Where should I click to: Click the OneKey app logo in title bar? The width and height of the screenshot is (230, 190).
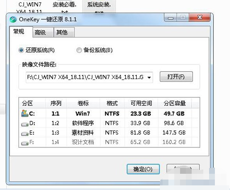click(13, 19)
